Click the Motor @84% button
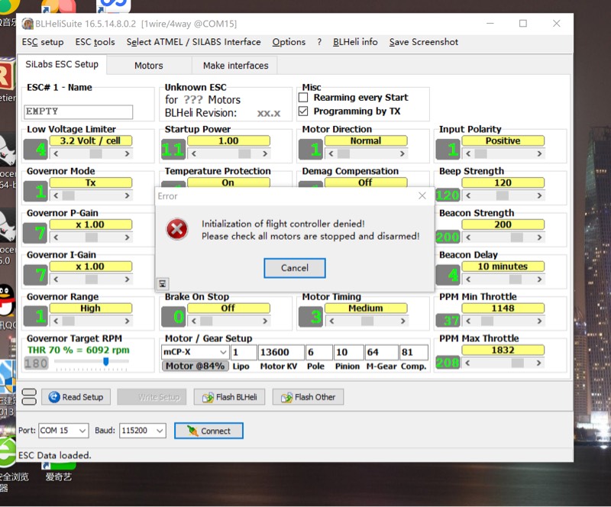 tap(195, 366)
